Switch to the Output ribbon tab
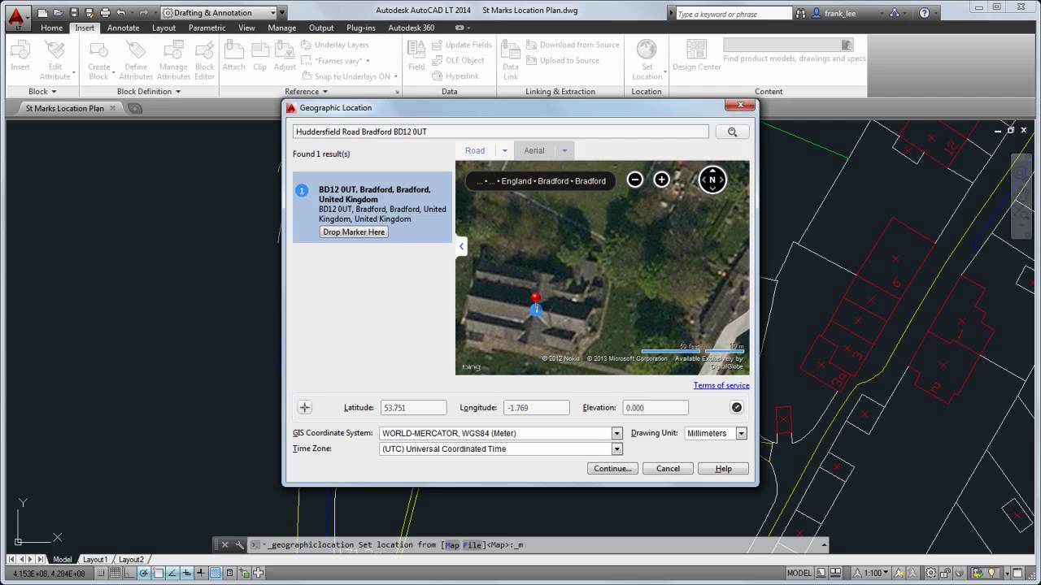1041x585 pixels. pyautogui.click(x=320, y=28)
